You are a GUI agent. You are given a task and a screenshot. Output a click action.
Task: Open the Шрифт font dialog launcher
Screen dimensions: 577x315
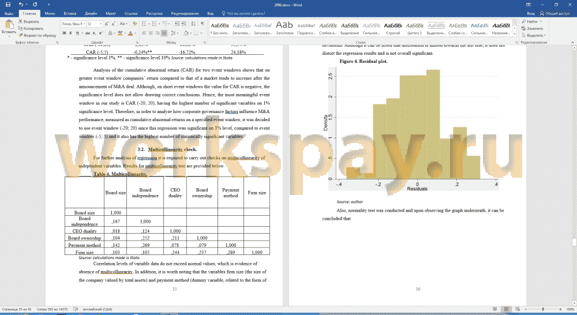[137, 43]
